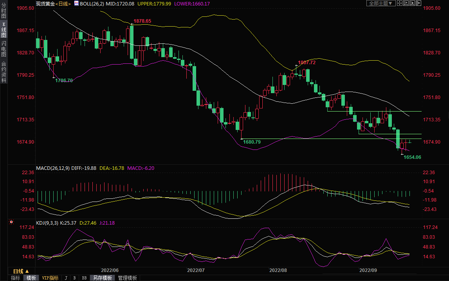Toggle the J template button

click(66, 278)
